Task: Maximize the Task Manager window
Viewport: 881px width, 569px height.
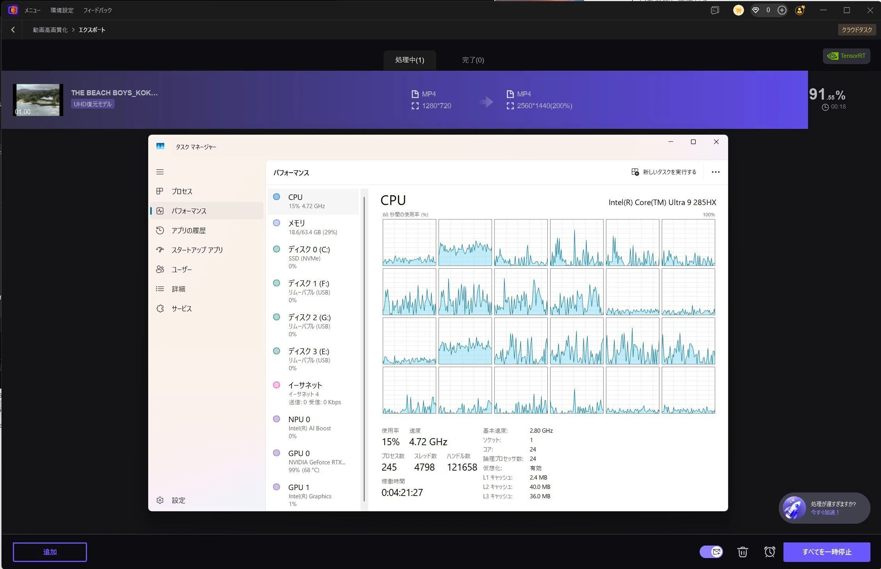Action: coord(693,142)
